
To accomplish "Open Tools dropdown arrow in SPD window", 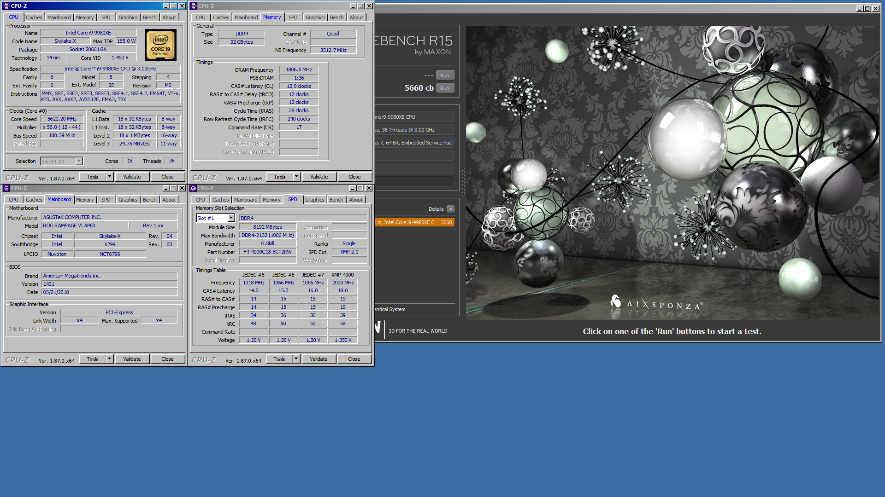I will click(296, 359).
